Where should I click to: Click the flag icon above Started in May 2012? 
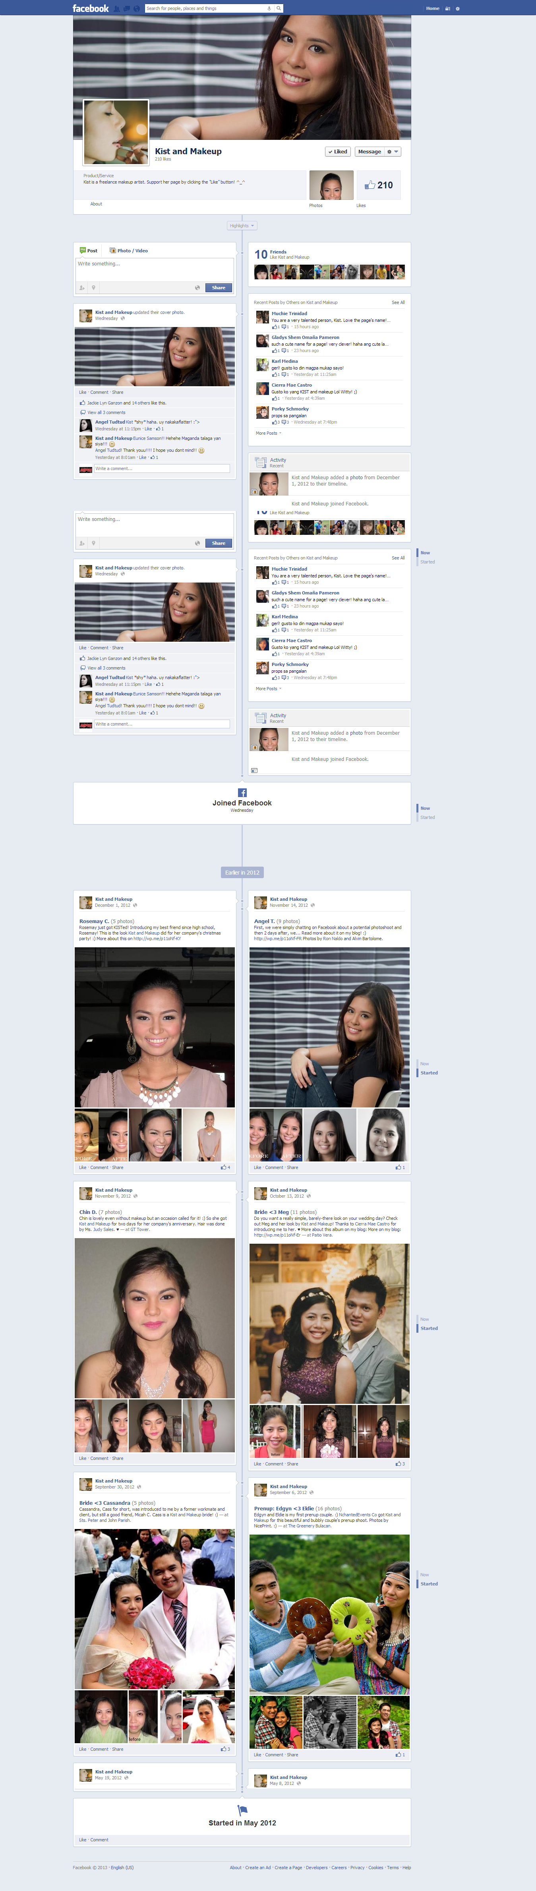tap(242, 1810)
